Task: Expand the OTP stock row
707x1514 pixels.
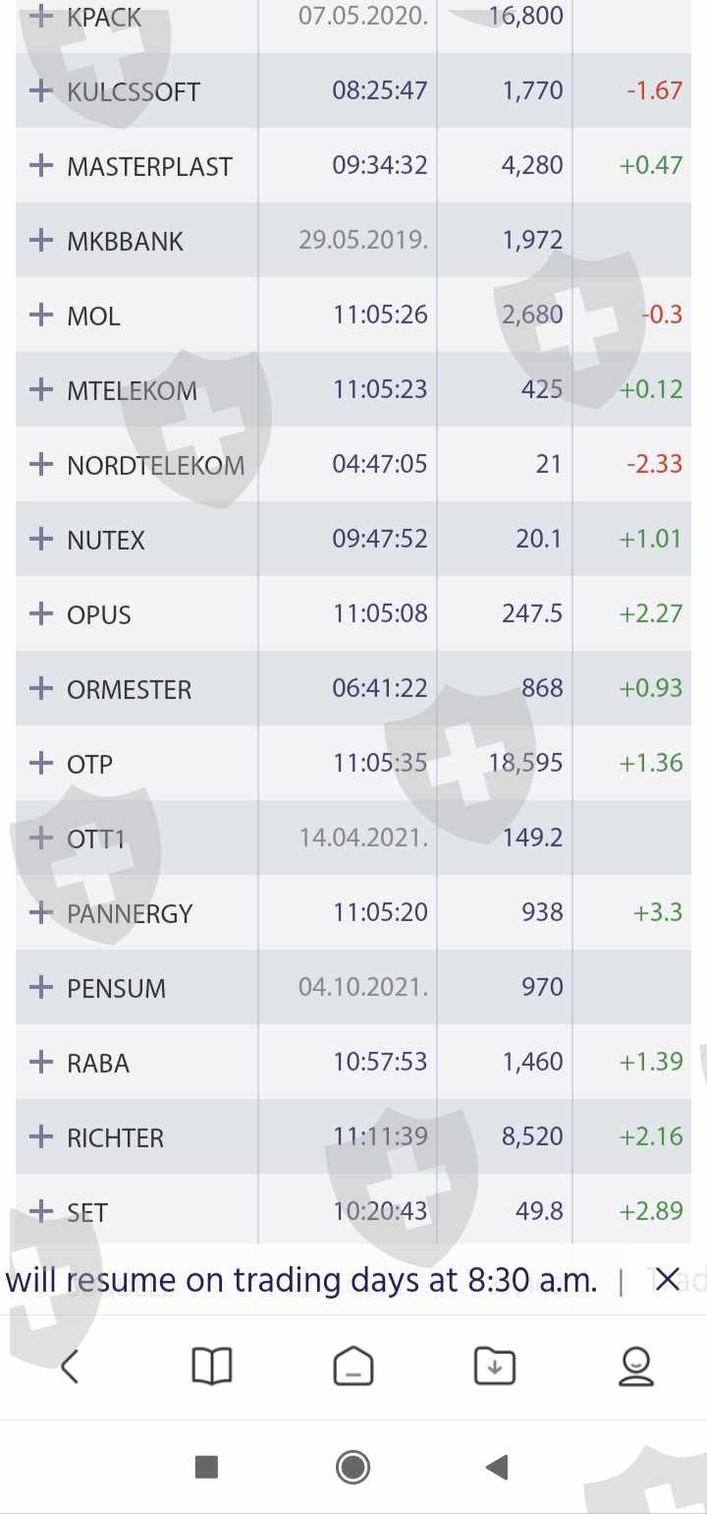Action: point(41,763)
